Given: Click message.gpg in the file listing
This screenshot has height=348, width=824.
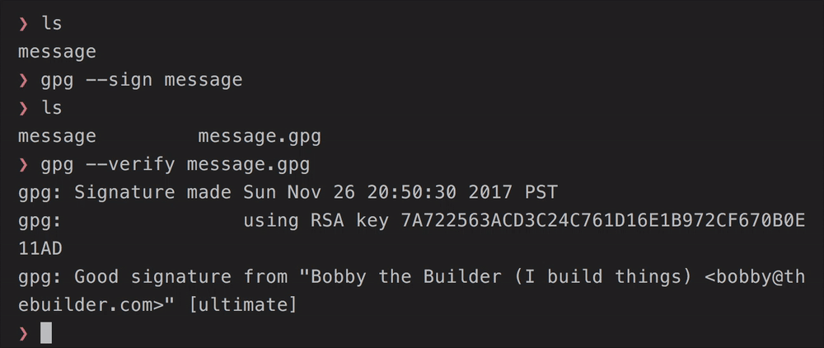Looking at the screenshot, I should 260,137.
